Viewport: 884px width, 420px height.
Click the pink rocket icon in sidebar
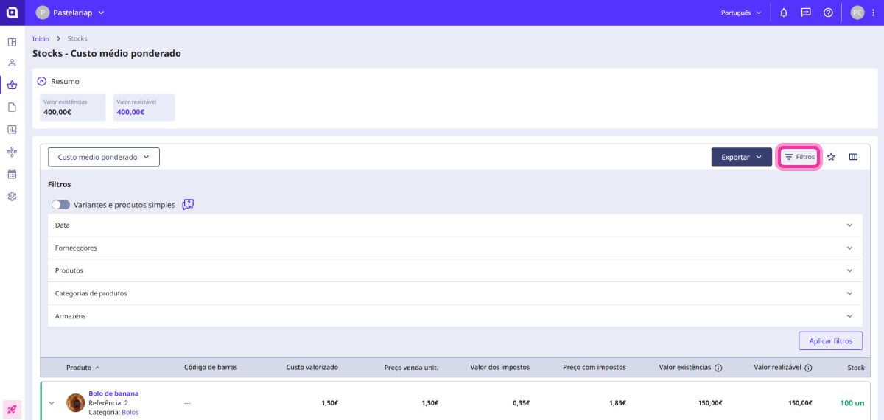(x=12, y=408)
